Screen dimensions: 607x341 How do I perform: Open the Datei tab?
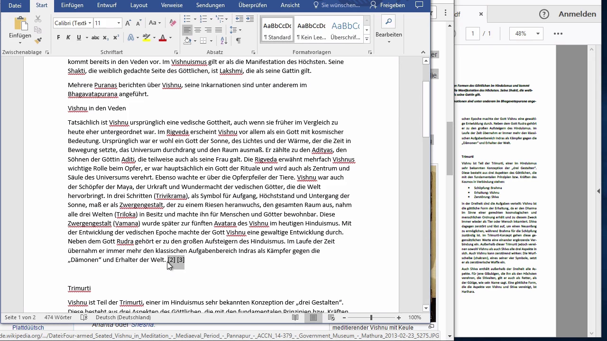coord(15,5)
